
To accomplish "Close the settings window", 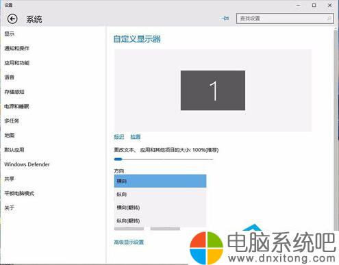I will 330,5.
